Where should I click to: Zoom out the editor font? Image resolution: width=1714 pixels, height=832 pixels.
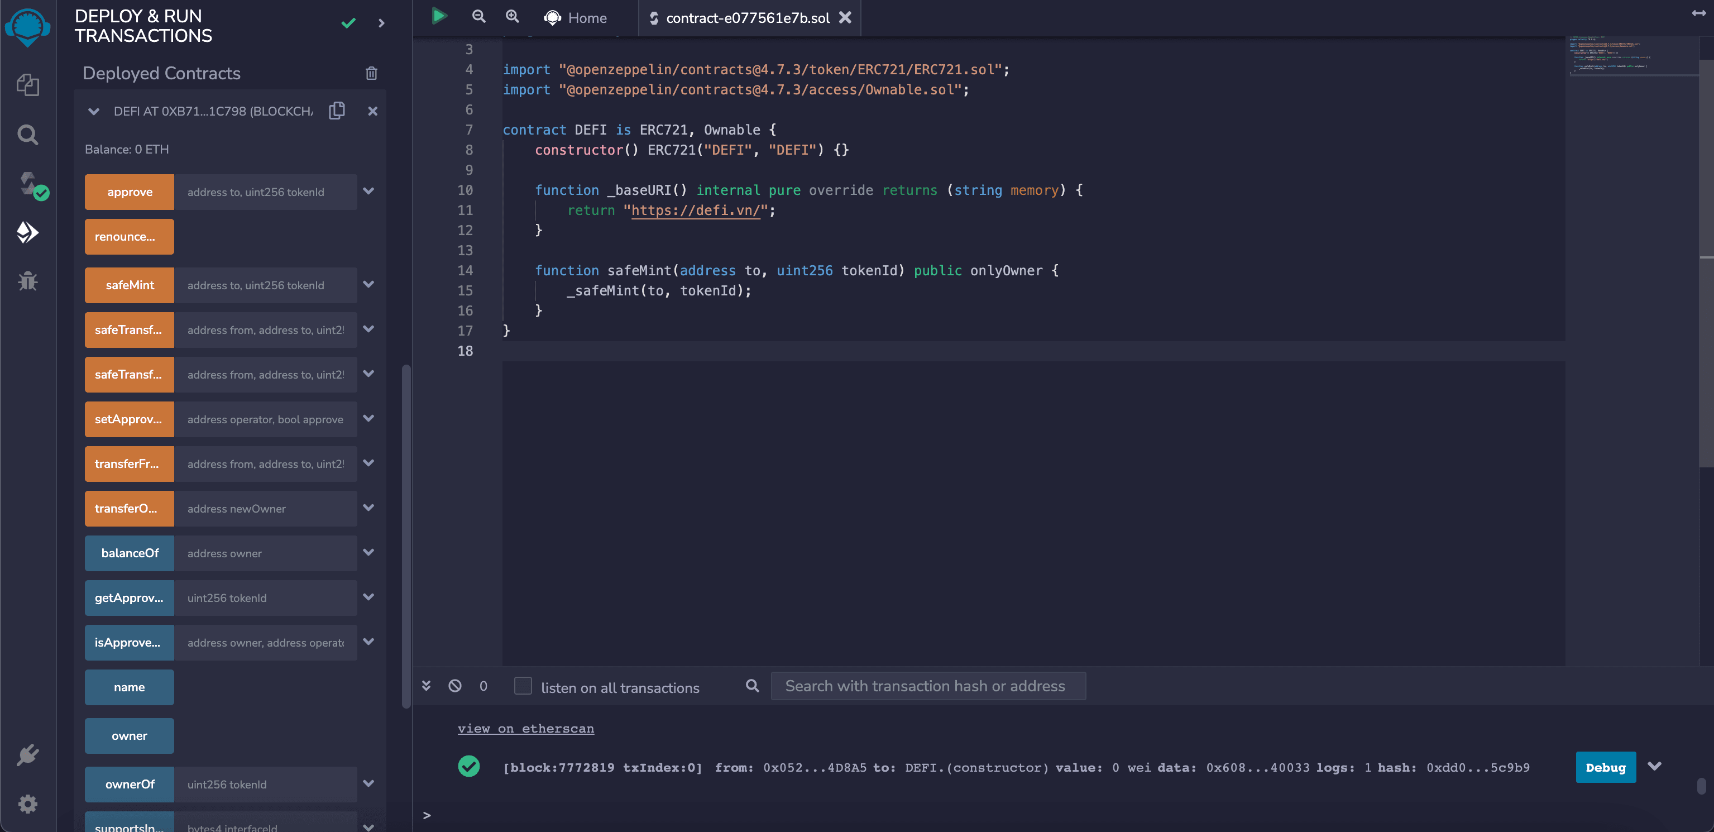click(478, 16)
